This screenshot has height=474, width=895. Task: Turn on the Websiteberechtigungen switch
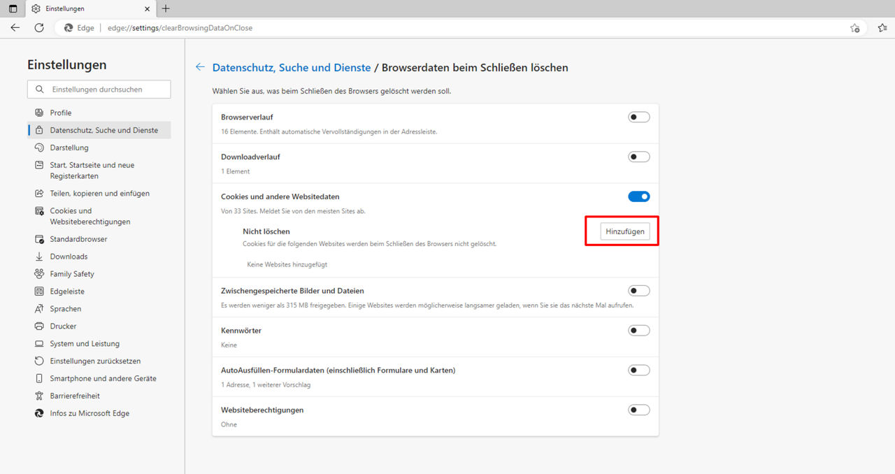point(638,410)
